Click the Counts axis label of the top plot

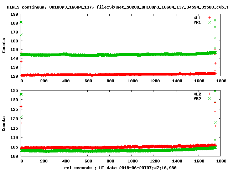4,45
